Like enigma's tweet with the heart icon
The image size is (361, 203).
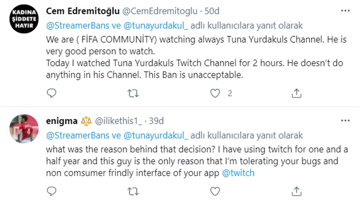pyautogui.click(x=215, y=190)
